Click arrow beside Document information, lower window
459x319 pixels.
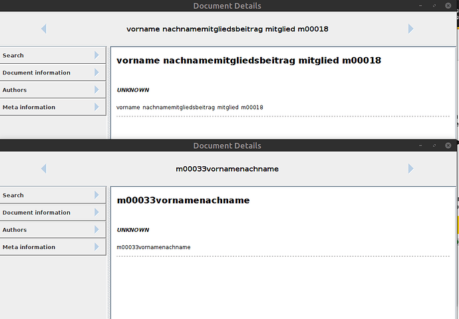tap(97, 213)
